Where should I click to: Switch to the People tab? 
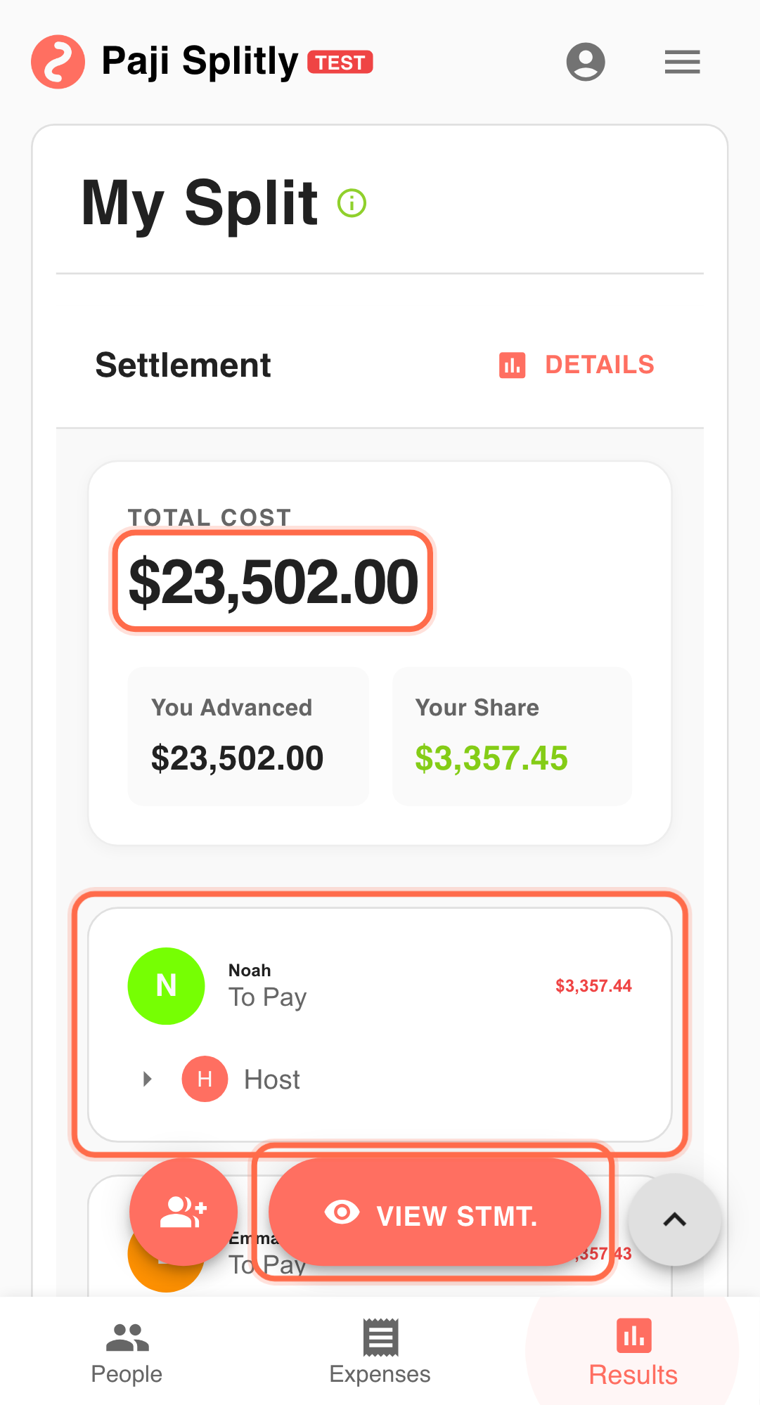coord(127,1352)
